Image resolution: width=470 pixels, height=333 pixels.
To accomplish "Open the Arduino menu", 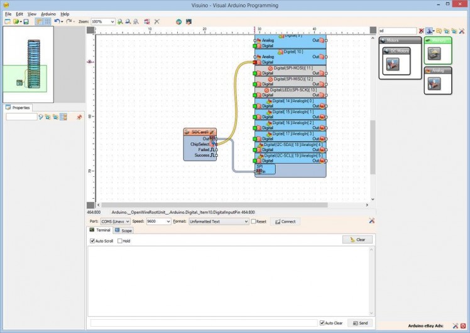I will coord(48,13).
